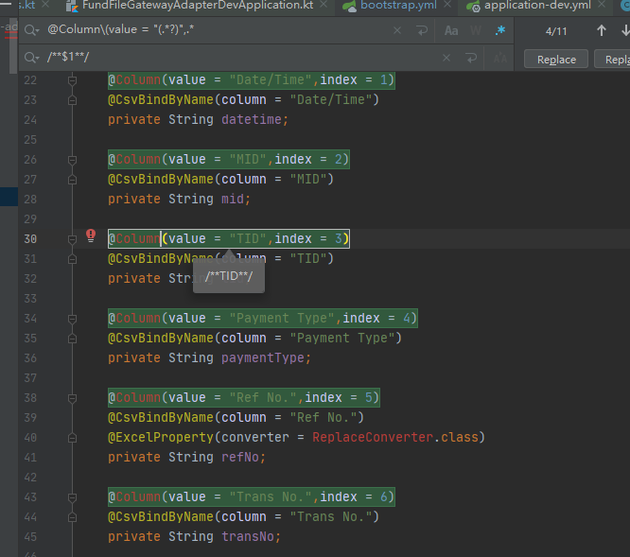Click field name refNo on line 41
This screenshot has width=630, height=557.
click(240, 457)
